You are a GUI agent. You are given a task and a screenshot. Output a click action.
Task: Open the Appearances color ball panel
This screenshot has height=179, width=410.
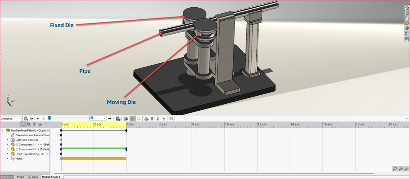click(407, 28)
